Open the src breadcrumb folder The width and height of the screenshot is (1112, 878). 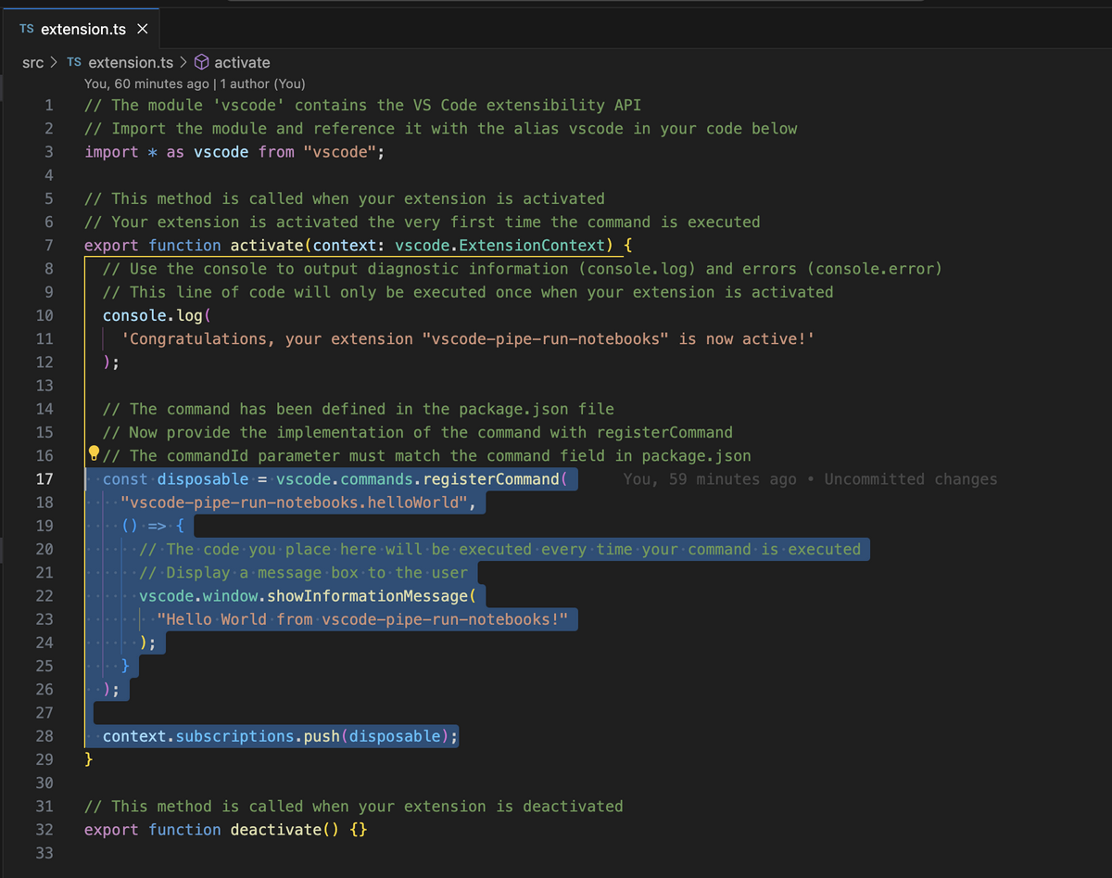tap(33, 62)
